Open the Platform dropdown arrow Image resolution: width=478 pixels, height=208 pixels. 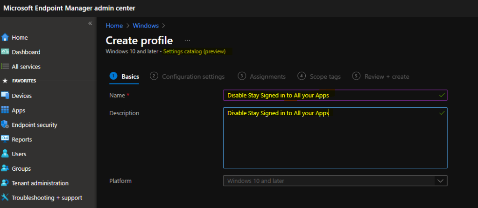440,180
